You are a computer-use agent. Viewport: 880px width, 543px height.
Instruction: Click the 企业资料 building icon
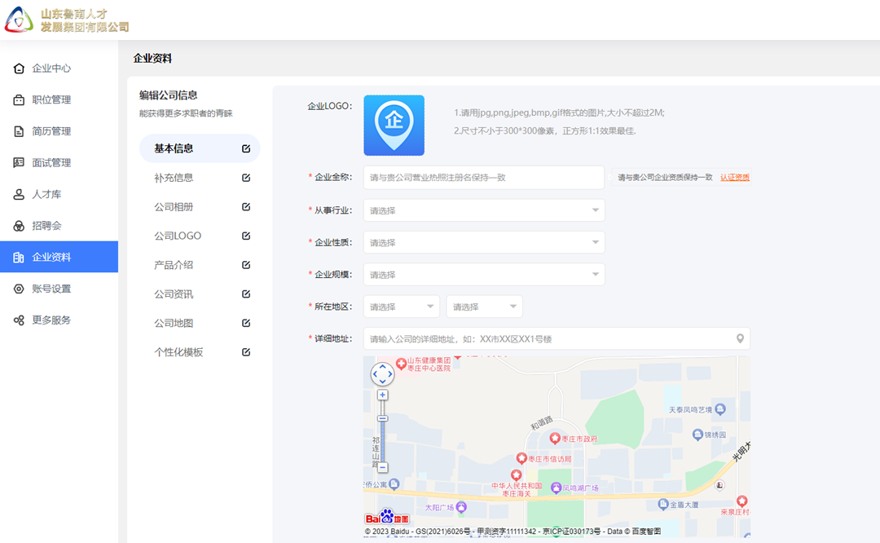19,257
